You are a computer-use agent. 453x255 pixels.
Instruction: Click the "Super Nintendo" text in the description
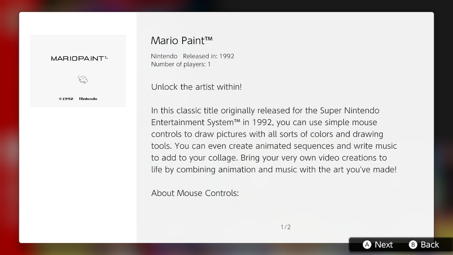(350, 110)
